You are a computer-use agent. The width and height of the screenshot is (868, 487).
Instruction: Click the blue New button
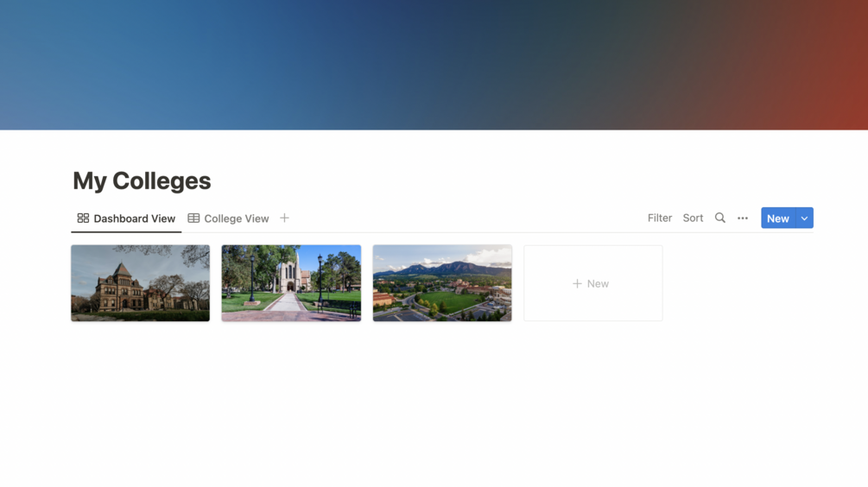coord(778,218)
